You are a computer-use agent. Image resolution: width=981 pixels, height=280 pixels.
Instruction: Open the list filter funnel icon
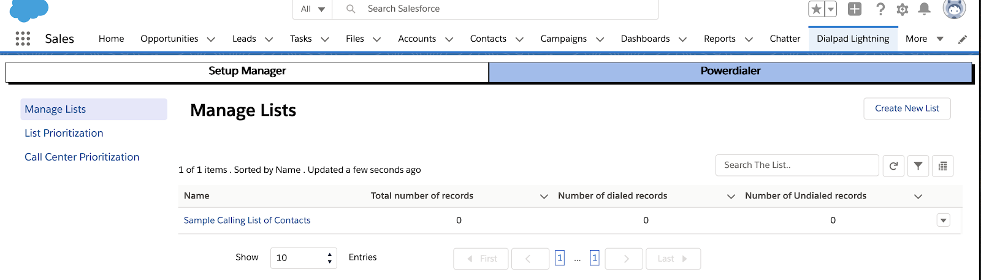(918, 165)
